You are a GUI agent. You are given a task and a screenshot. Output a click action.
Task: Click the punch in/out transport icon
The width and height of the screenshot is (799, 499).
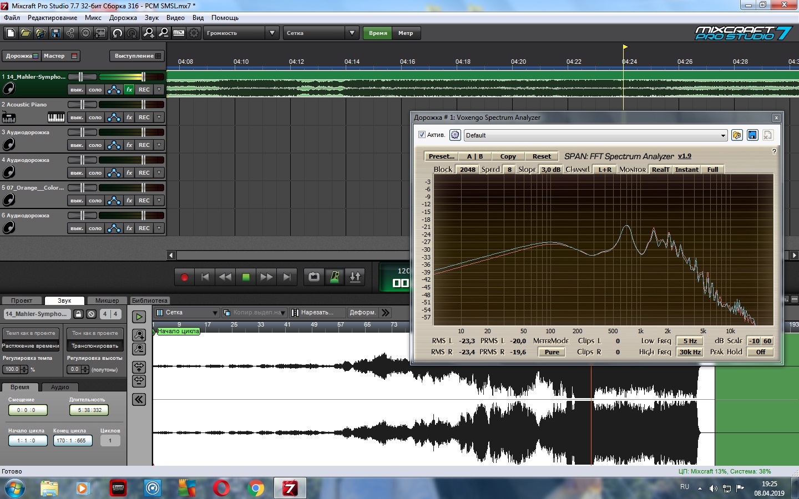[355, 277]
